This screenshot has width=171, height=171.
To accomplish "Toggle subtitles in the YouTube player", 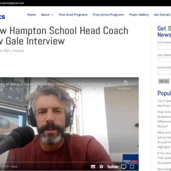I will point(93,167).
